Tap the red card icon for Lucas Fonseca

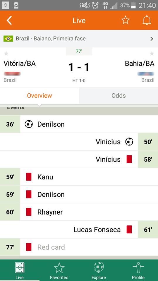point(129,229)
